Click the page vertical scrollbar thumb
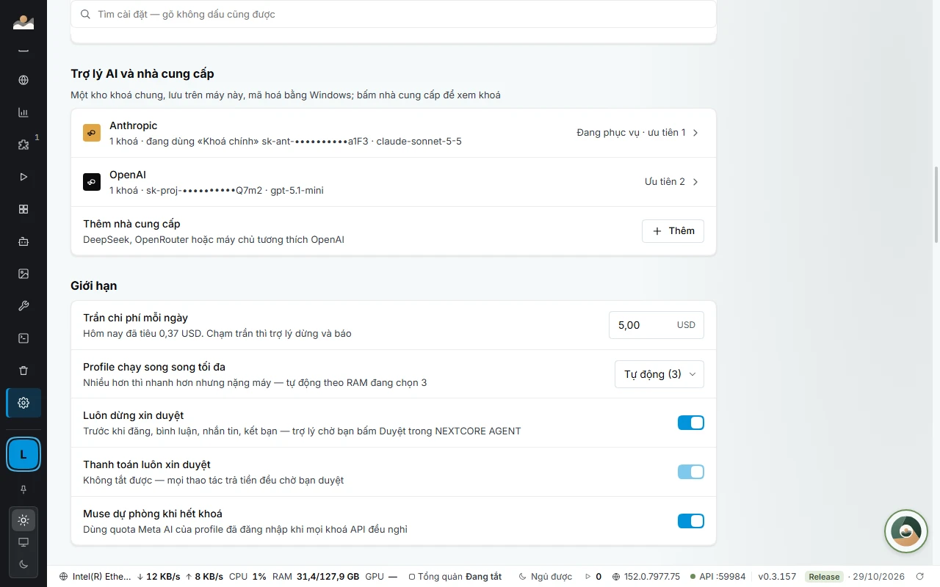 936,205
